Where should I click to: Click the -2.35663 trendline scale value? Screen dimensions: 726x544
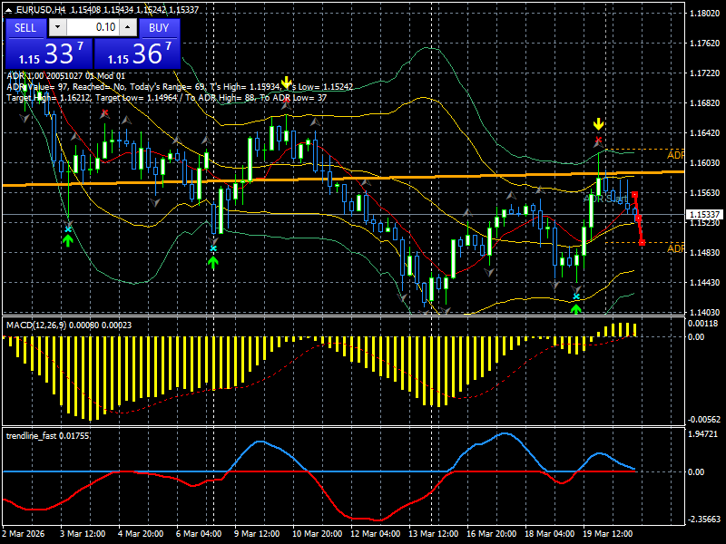point(703,519)
